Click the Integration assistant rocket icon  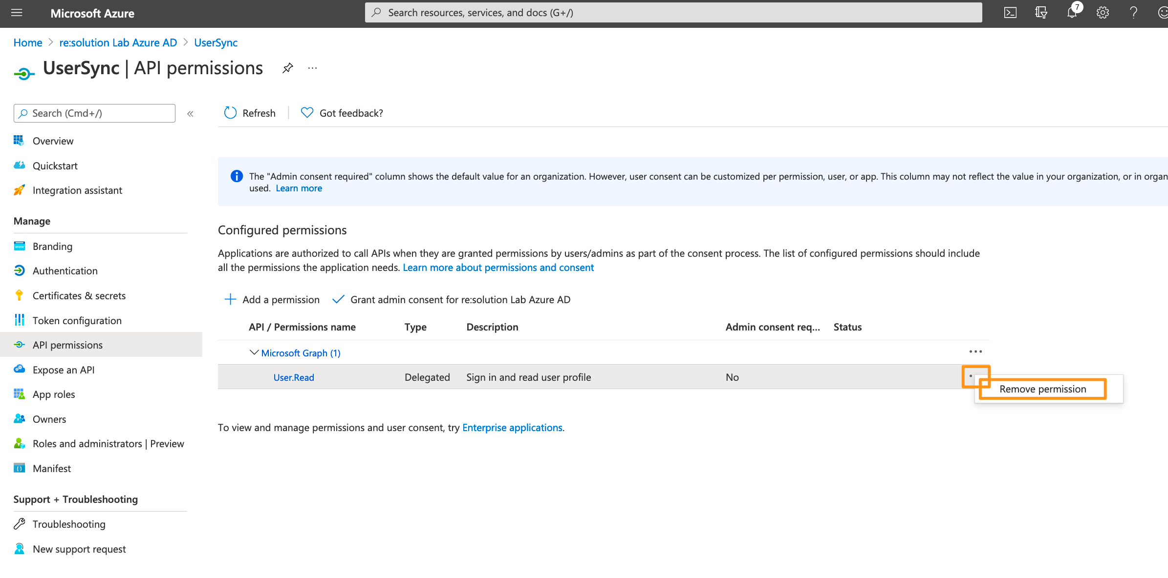(19, 190)
